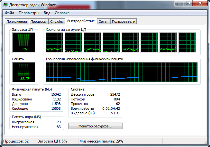Switch to the Приложения tab

pyautogui.click(x=17, y=22)
